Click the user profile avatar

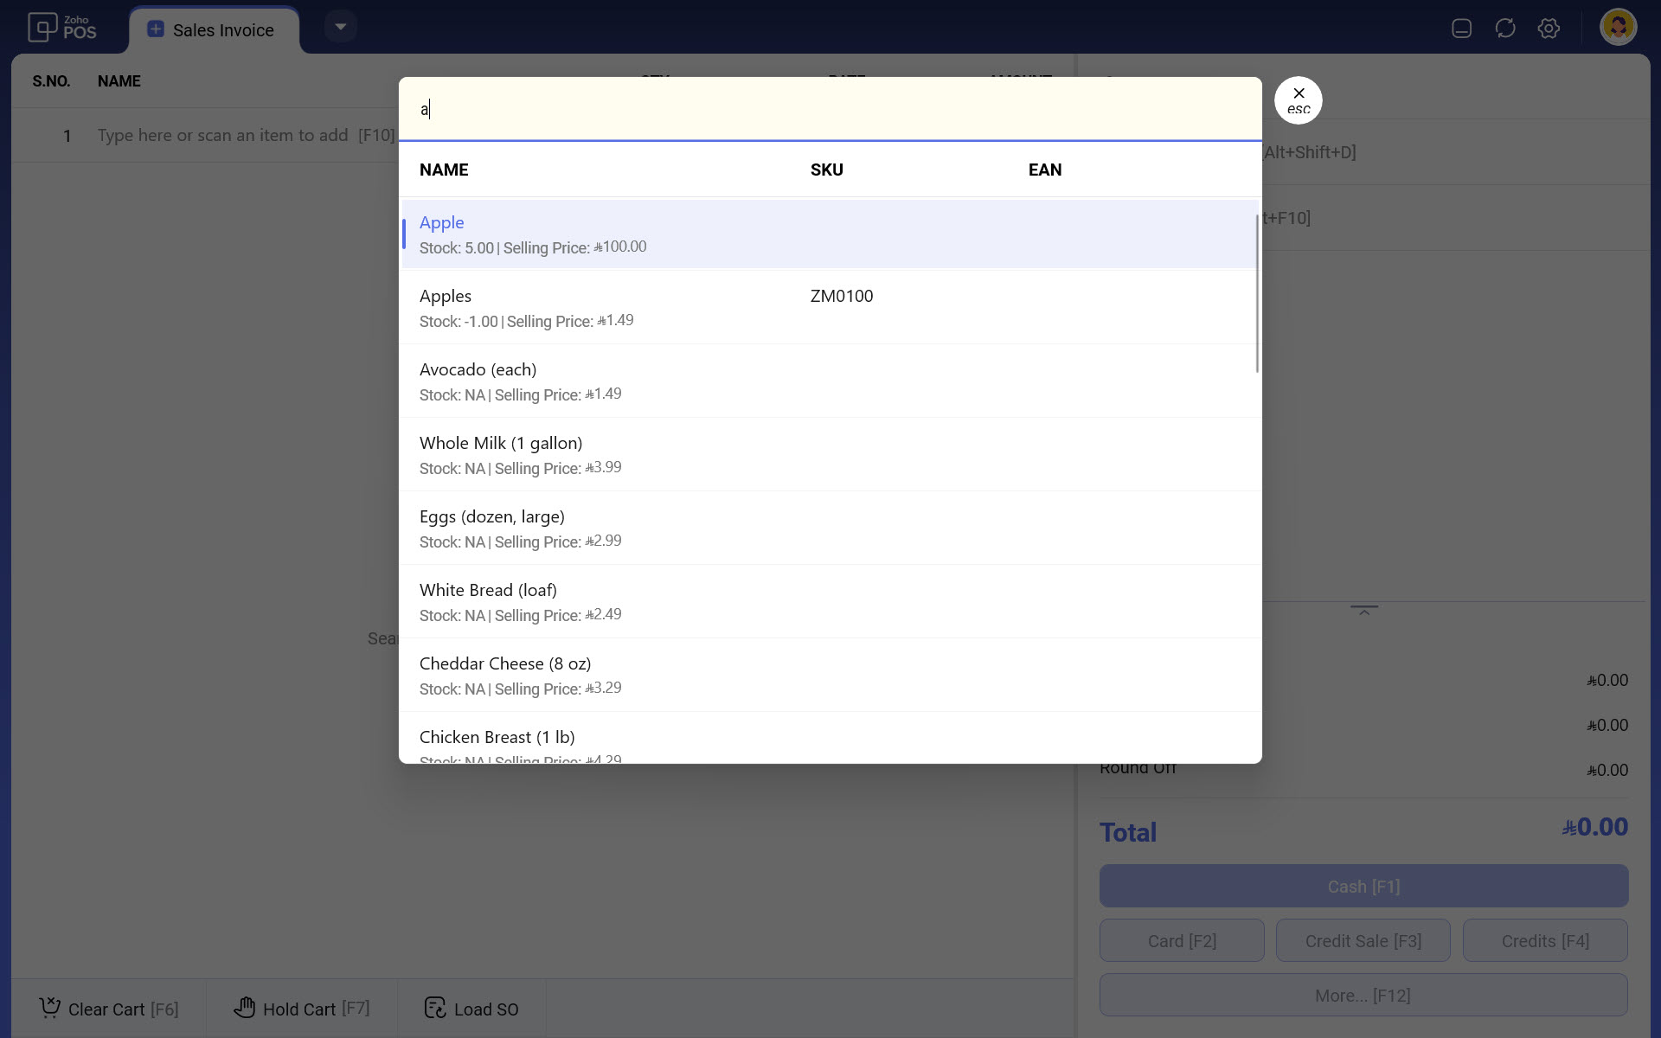pos(1618,27)
